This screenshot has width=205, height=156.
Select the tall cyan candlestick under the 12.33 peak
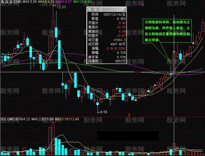[59, 54]
